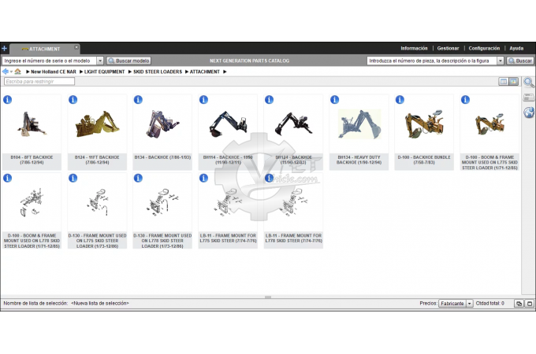Image resolution: width=536 pixels, height=354 pixels.
Task: Go to New Holland CE NAR breadcrumb
Action: pyautogui.click(x=54, y=72)
